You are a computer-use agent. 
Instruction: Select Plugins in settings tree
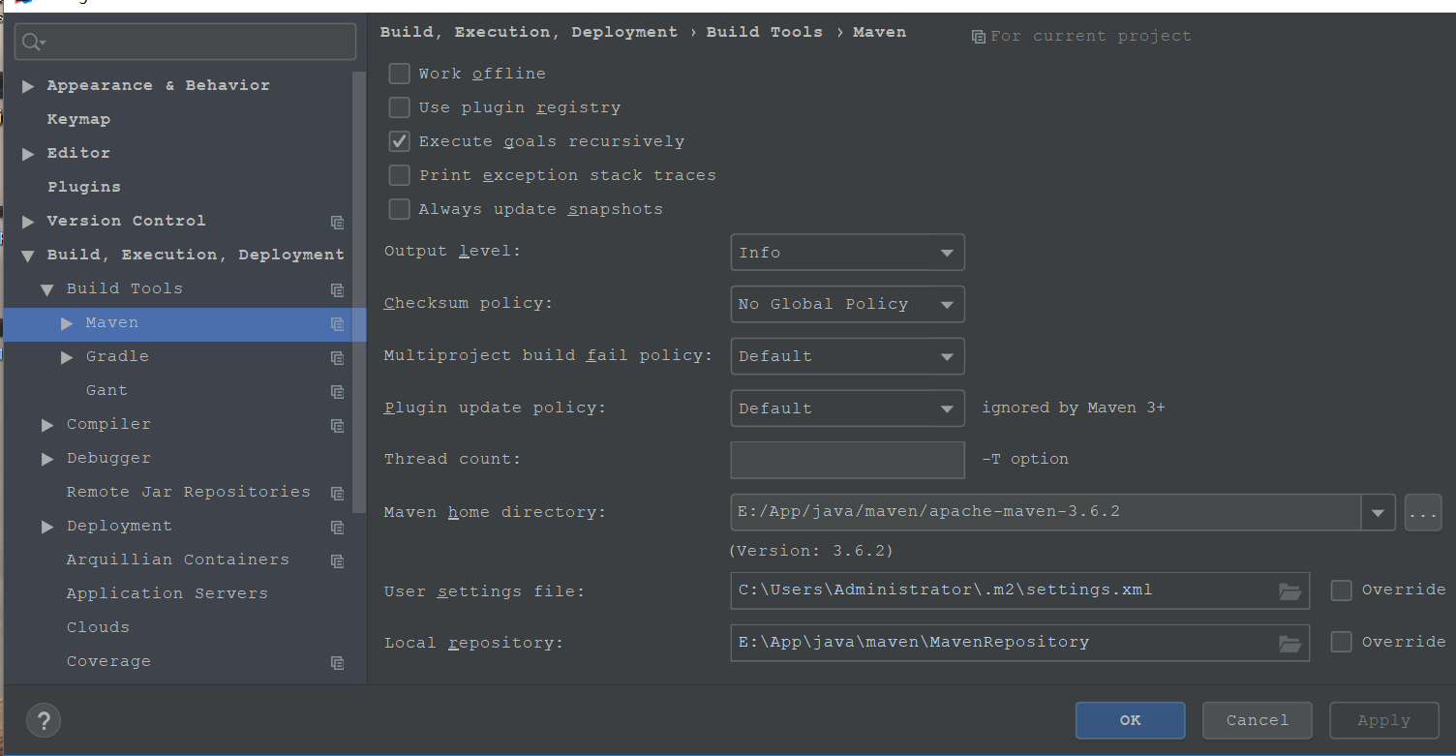(x=84, y=187)
